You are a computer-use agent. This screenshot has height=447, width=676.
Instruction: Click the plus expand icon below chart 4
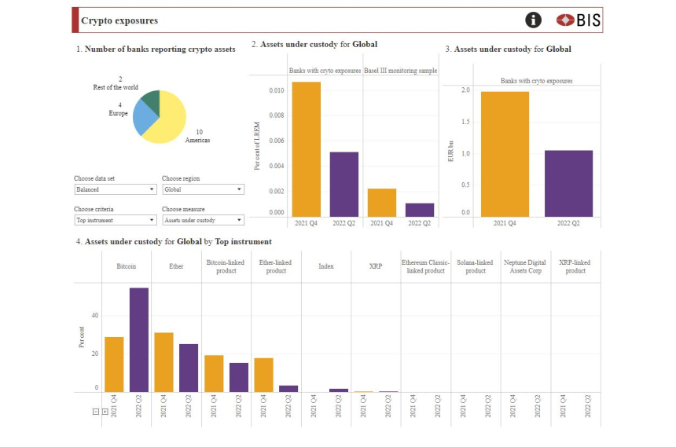point(105,412)
